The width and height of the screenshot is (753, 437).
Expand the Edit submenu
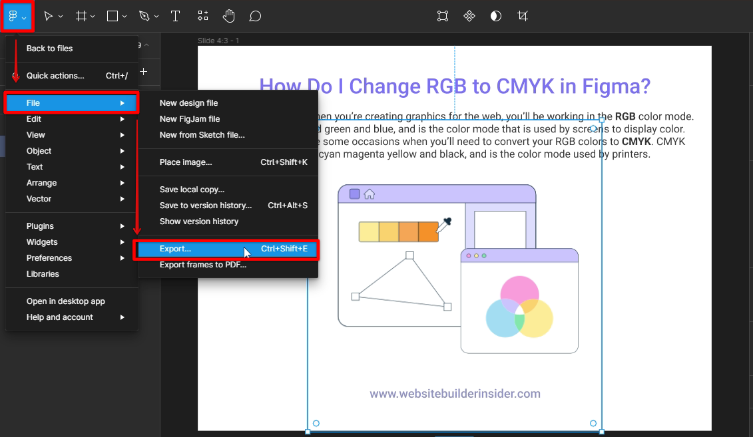[71, 119]
